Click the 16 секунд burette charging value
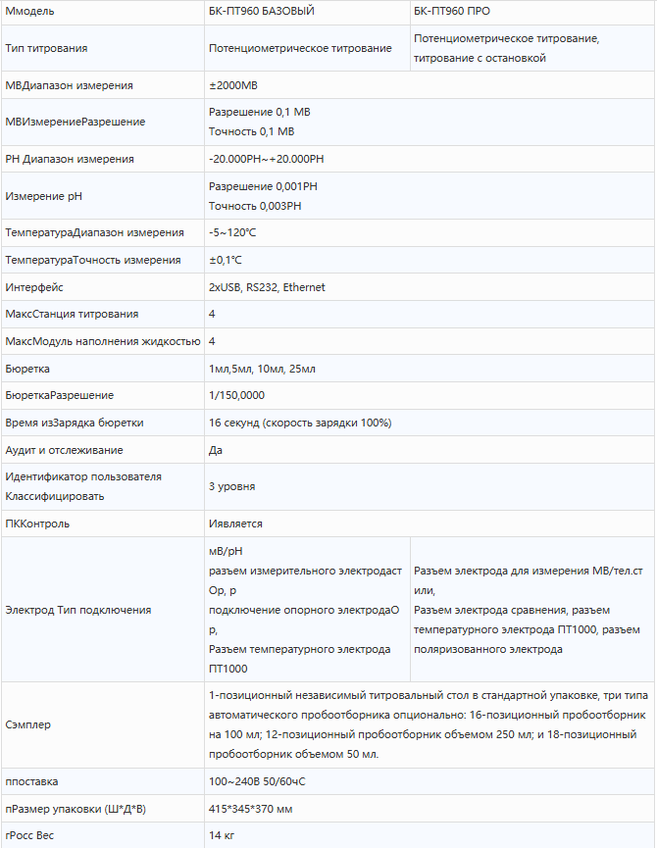Screen dimensions: 657x848 pos(300,423)
